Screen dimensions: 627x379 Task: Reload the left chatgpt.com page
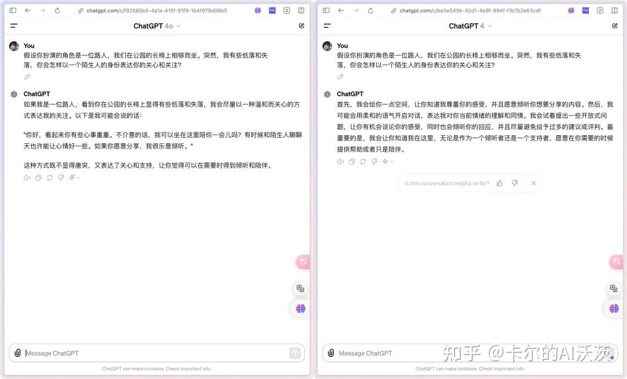click(56, 10)
